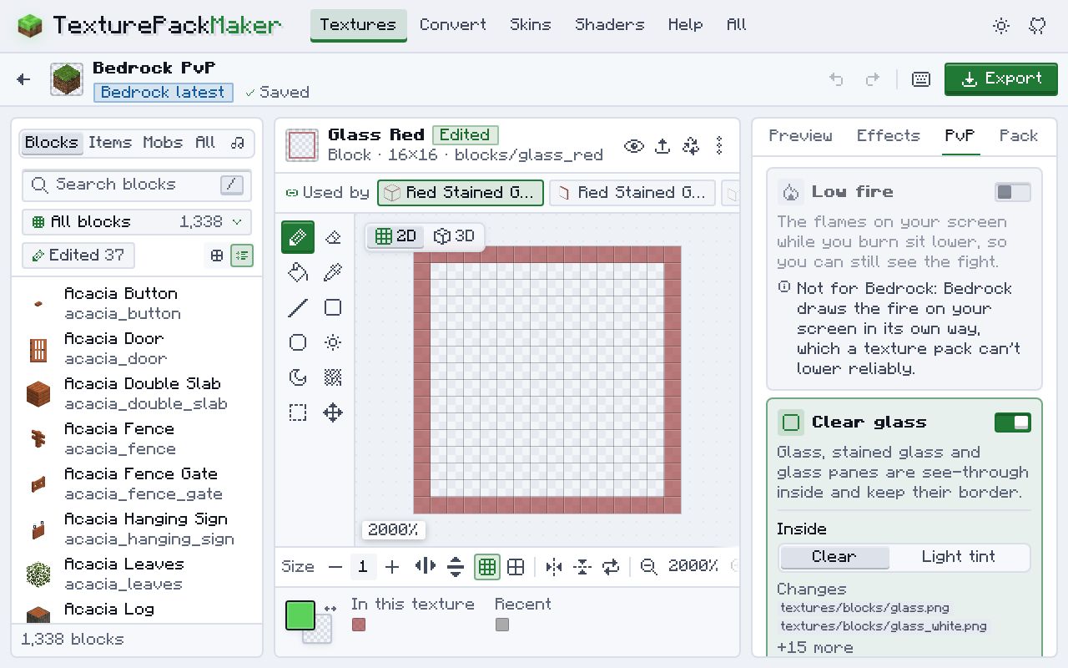Open the GitHub cat icon link
Viewport: 1068px width, 668px height.
pos(1038,26)
